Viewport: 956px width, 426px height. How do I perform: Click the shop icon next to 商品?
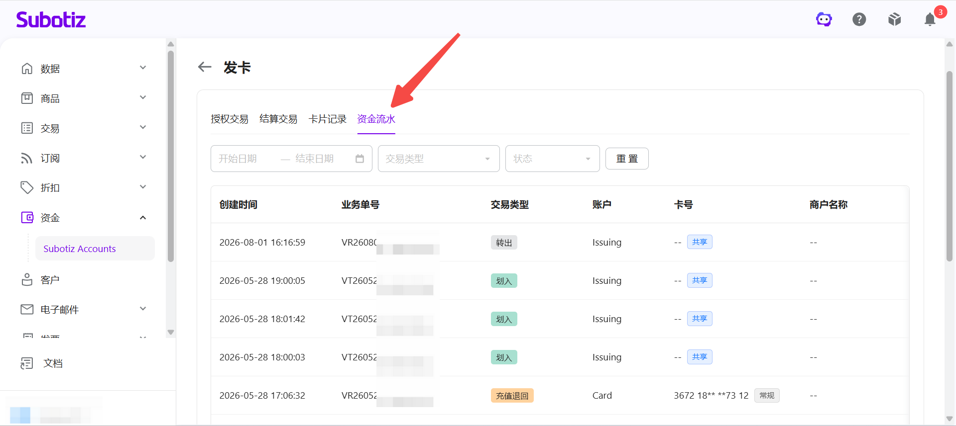27,98
